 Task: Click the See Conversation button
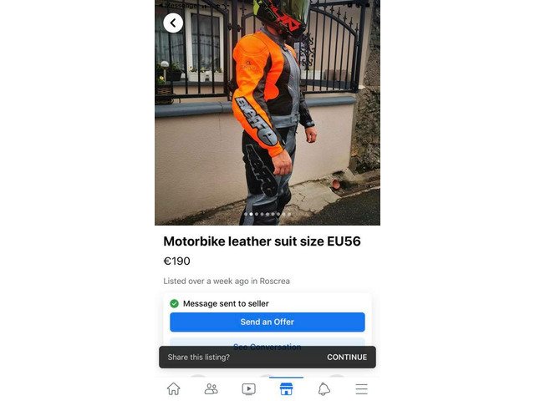(x=267, y=342)
